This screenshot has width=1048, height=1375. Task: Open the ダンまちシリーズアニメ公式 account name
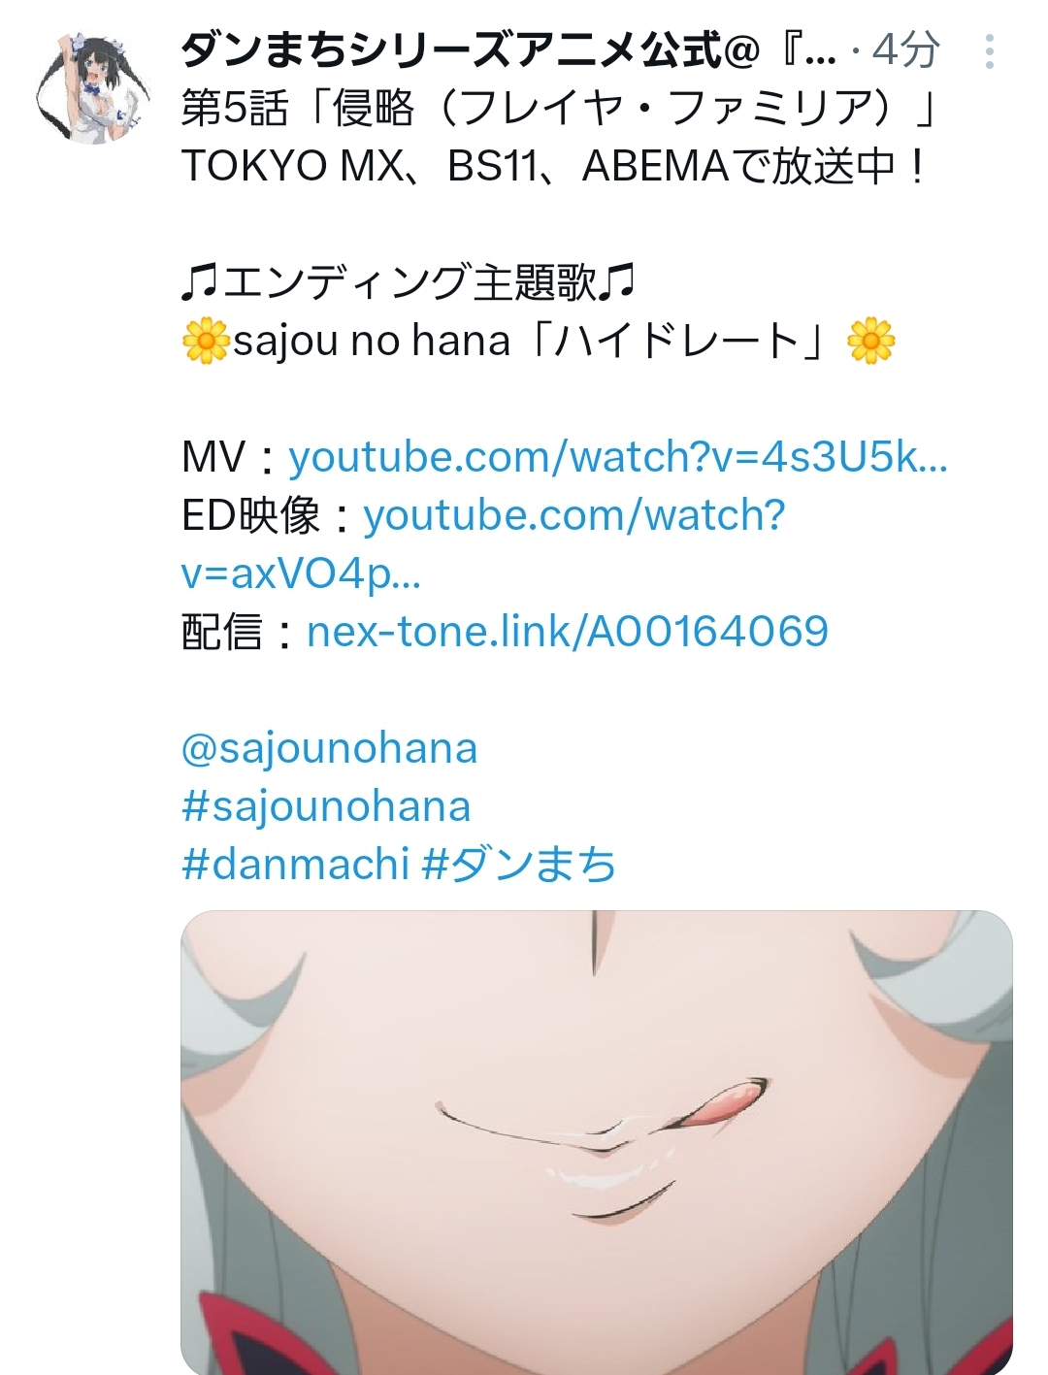(508, 49)
